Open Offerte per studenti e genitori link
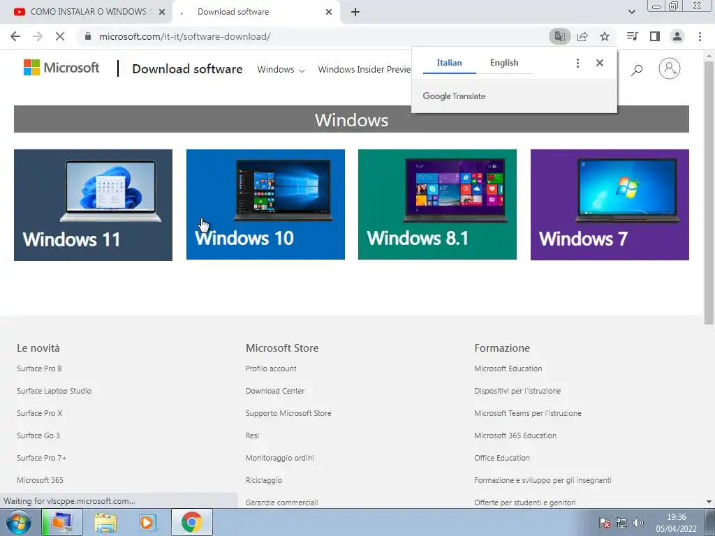 click(525, 502)
